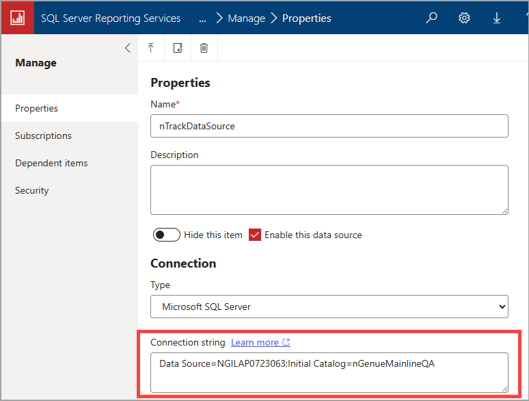This screenshot has height=401, width=529.
Task: Collapse the Manage sidebar with chevron
Action: [x=128, y=48]
